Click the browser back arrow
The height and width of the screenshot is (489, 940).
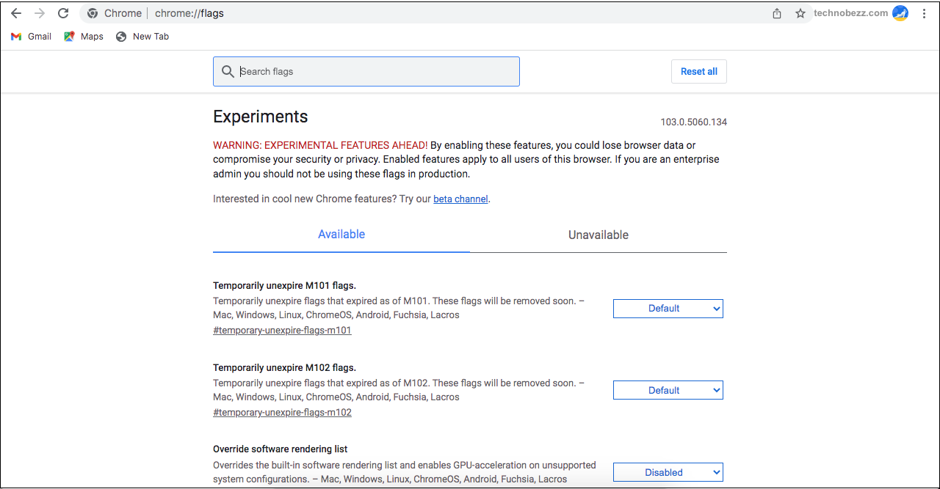(x=16, y=13)
